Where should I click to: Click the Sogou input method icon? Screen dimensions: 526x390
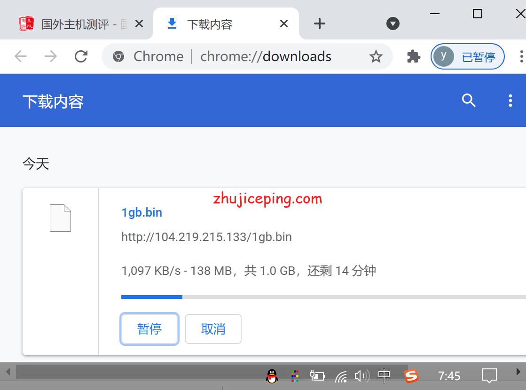click(x=411, y=376)
